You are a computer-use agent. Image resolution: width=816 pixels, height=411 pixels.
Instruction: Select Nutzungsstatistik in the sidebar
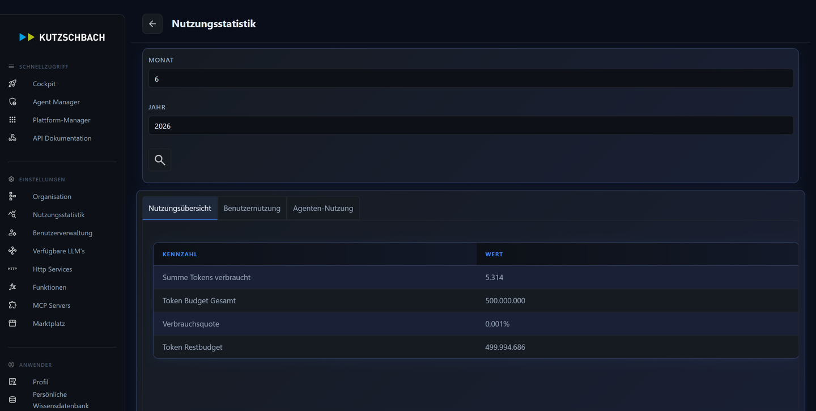58,215
